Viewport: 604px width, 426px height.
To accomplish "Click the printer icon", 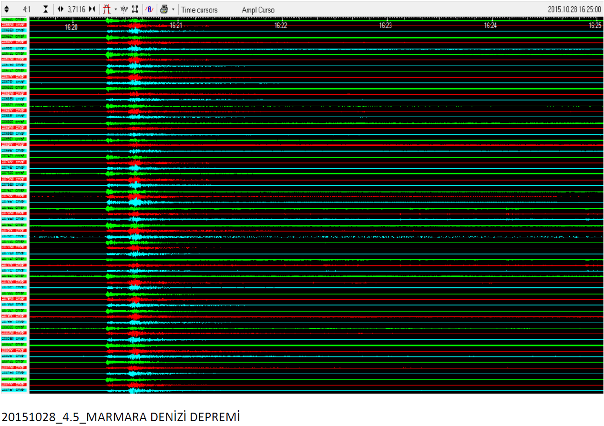I will pos(164,10).
